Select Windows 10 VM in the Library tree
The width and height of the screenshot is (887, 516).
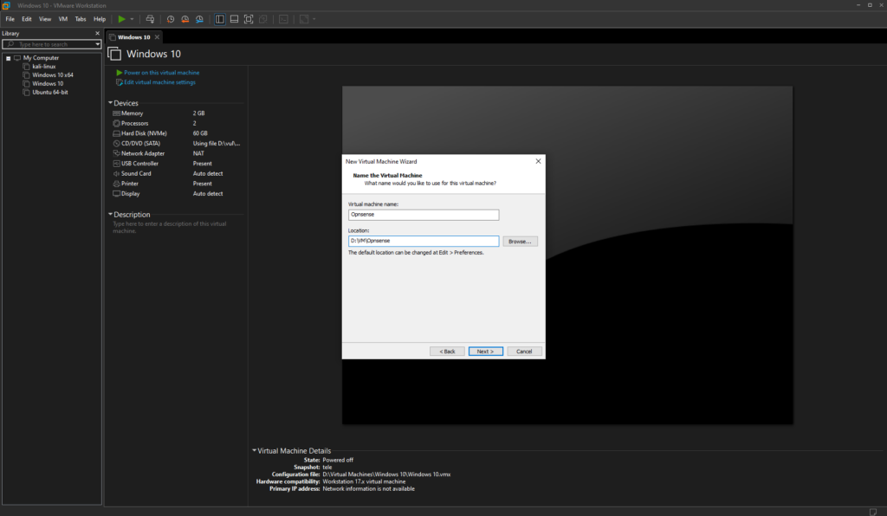coord(48,84)
